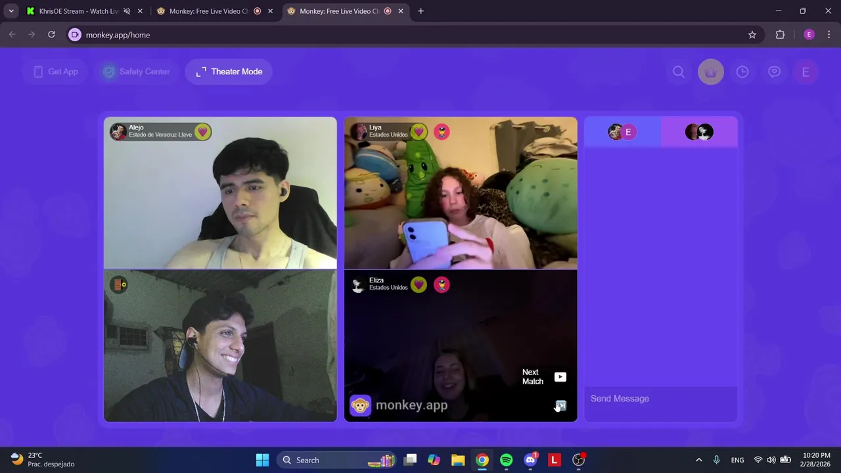Add Alejo as friend via heart icon

pos(202,132)
